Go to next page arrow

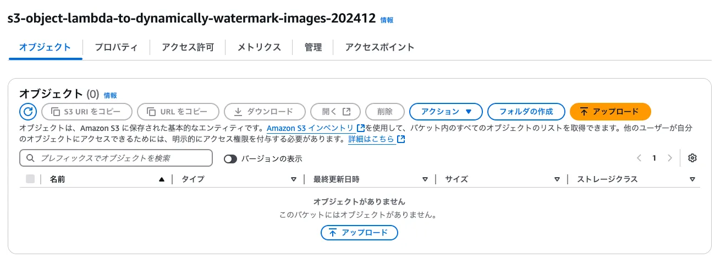pyautogui.click(x=669, y=158)
